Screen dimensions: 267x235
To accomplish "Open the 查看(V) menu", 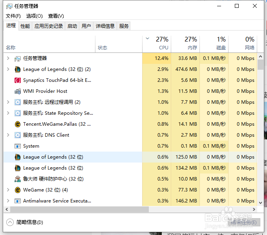I will 56,16.
